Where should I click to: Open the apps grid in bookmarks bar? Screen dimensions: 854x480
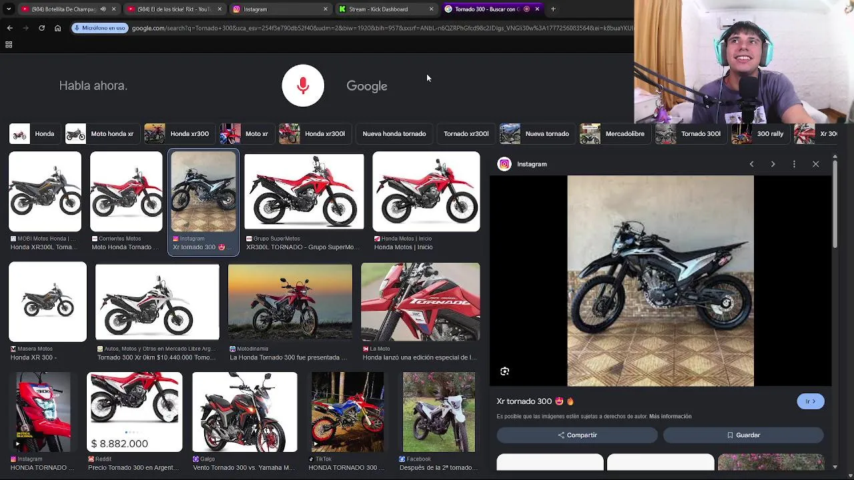pos(9,45)
